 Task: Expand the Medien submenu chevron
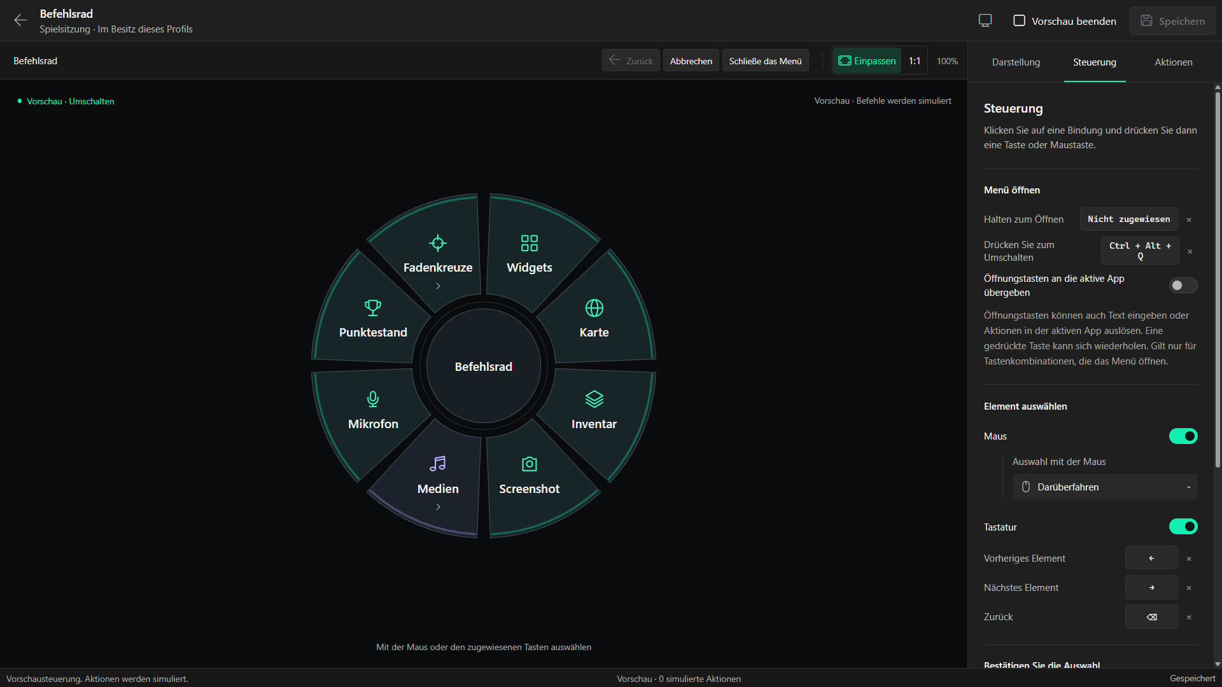coord(438,507)
